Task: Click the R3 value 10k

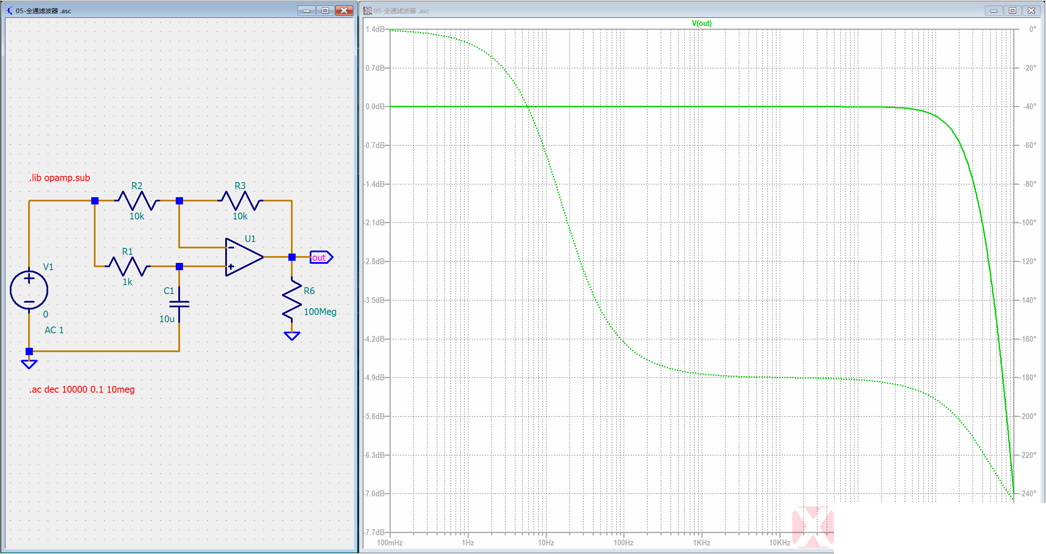Action: [240, 216]
